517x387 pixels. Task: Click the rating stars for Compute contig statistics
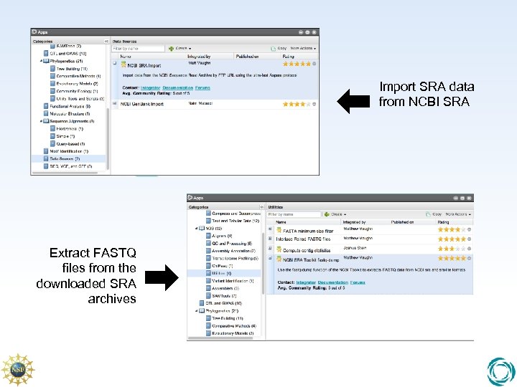pos(452,249)
